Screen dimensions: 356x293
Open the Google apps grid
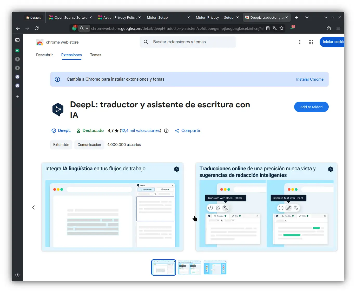click(x=311, y=42)
